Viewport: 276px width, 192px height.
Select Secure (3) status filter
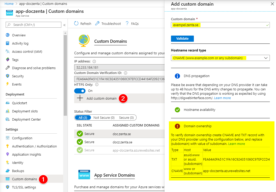pos(126,118)
